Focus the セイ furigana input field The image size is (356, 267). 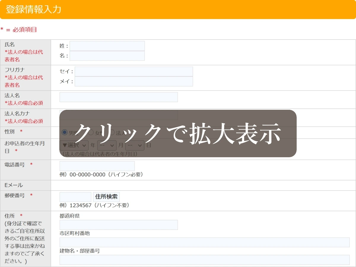tap(134, 71)
